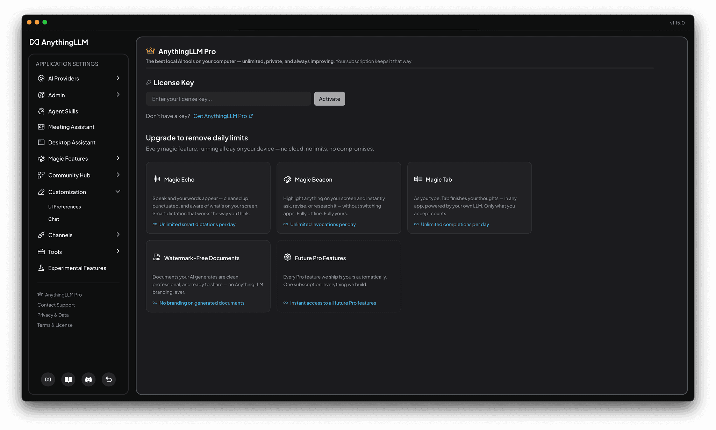Image resolution: width=716 pixels, height=430 pixels.
Task: Select UI Preferences submenu item
Action: (x=65, y=207)
